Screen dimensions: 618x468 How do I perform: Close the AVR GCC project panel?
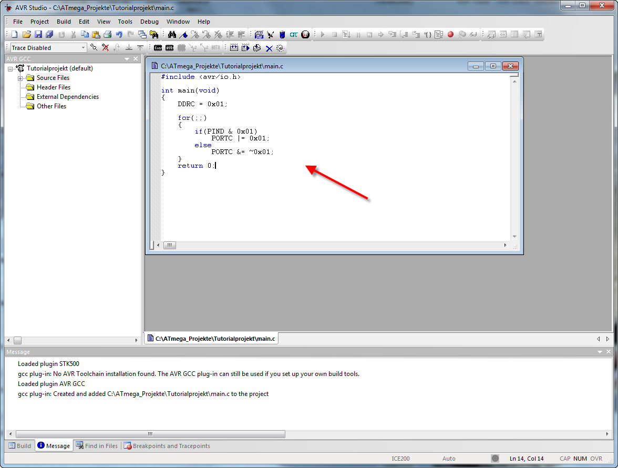[136, 59]
